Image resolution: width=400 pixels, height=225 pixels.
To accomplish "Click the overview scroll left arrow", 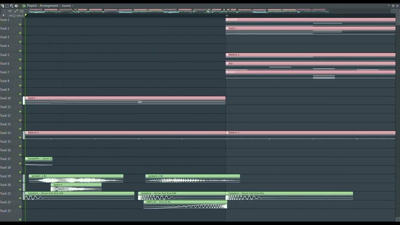I will (27, 11).
